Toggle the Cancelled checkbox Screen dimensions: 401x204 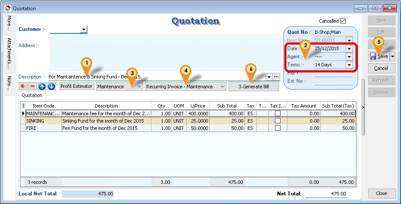[343, 21]
